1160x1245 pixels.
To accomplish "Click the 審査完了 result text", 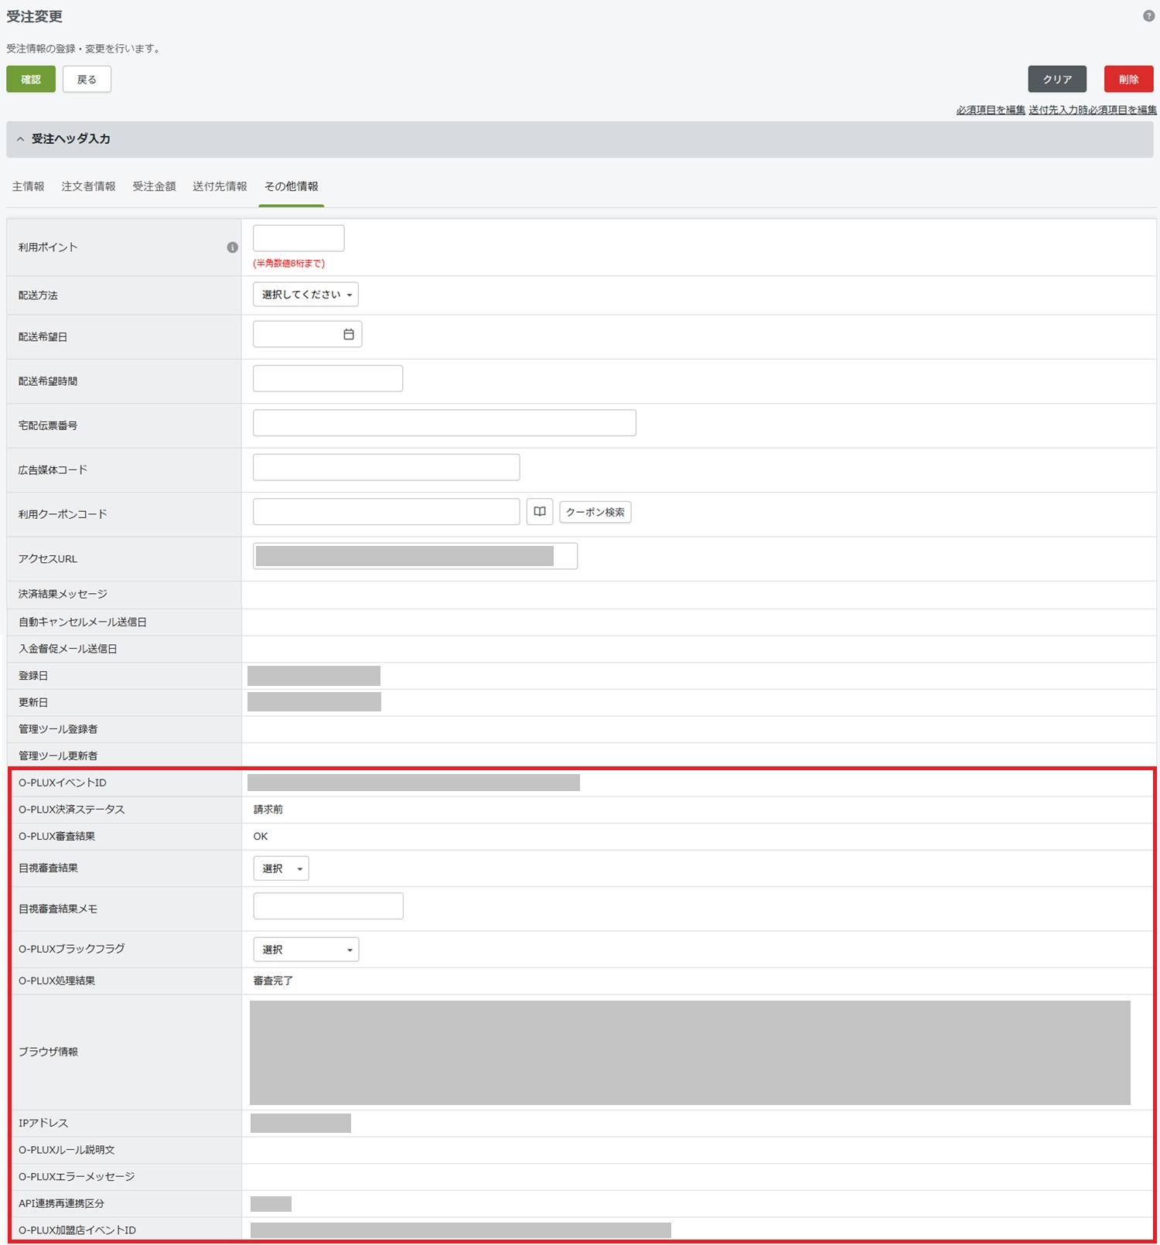I will click(x=273, y=981).
